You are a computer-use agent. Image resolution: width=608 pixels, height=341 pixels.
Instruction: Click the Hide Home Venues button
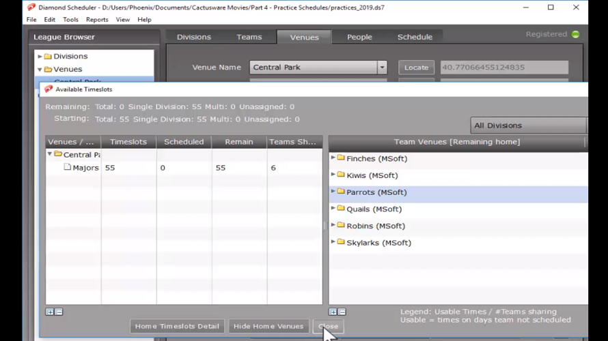pos(268,326)
